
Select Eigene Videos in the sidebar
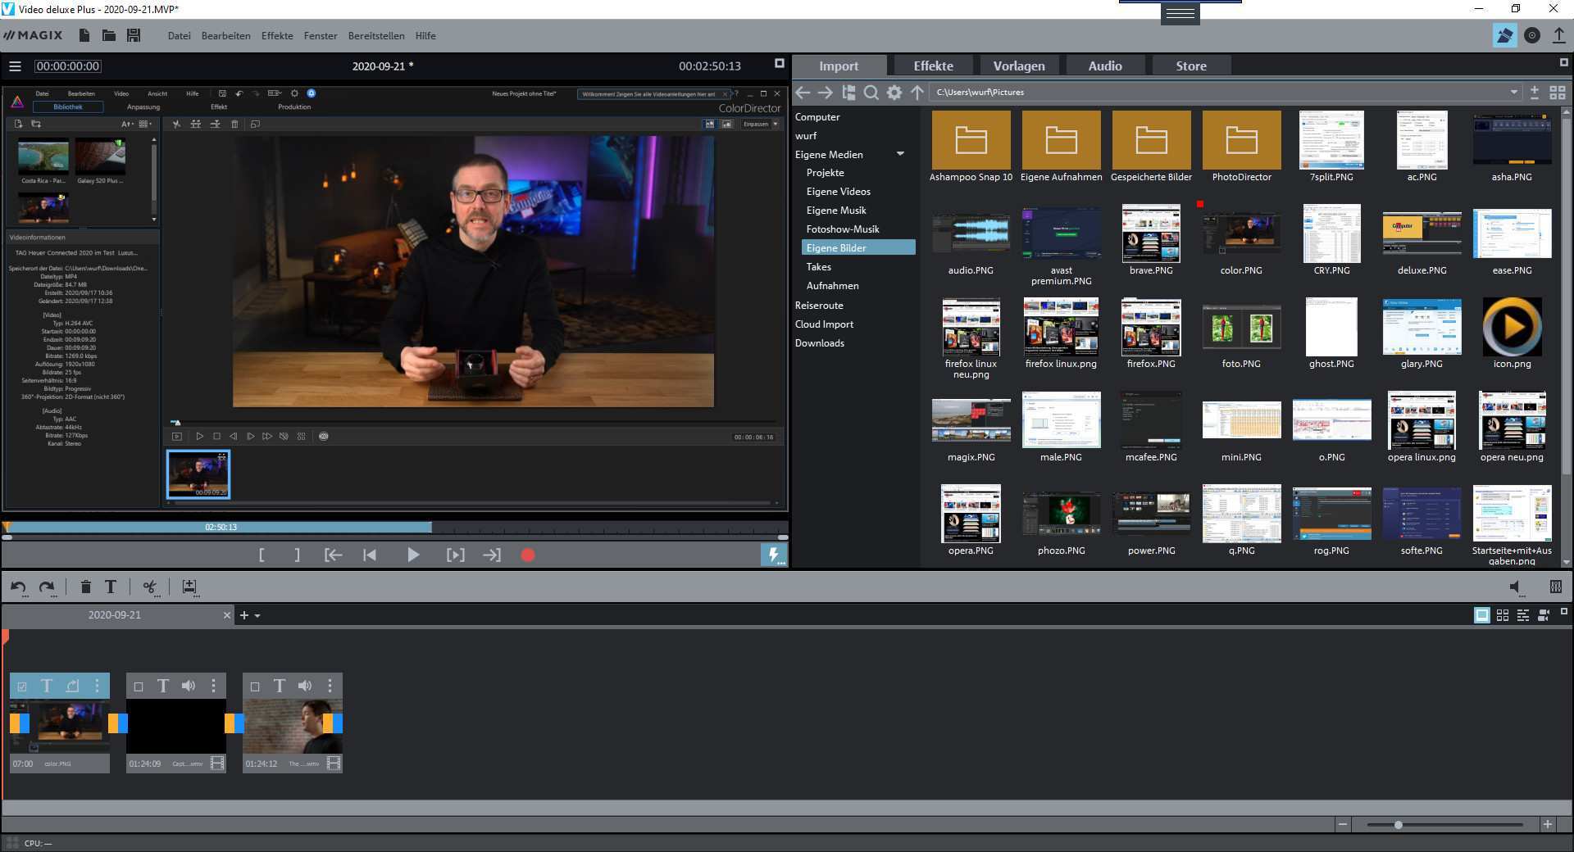[838, 192]
